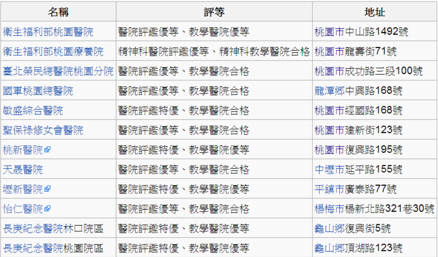Click rating cell of 國軍桃園總醫院 row

pos(214,91)
